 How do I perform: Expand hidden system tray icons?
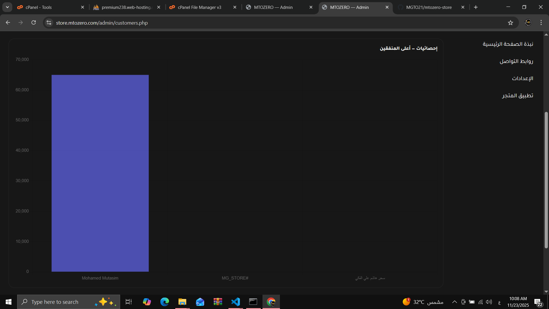[455, 302]
